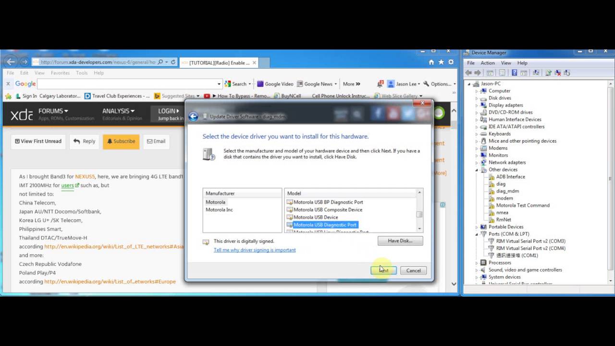The height and width of the screenshot is (346, 615).
Task: Expand the Display adapters category
Action: [x=477, y=105]
